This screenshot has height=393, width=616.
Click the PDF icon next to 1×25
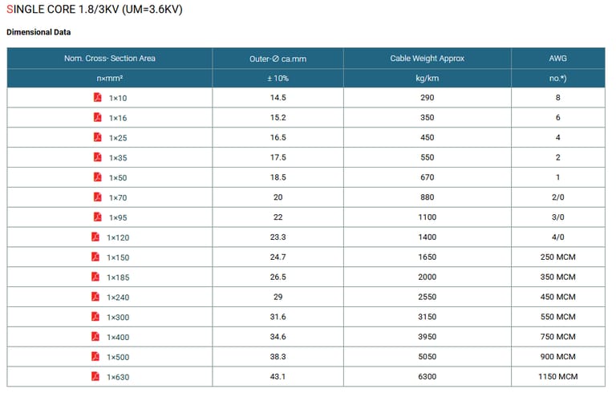[x=97, y=137]
